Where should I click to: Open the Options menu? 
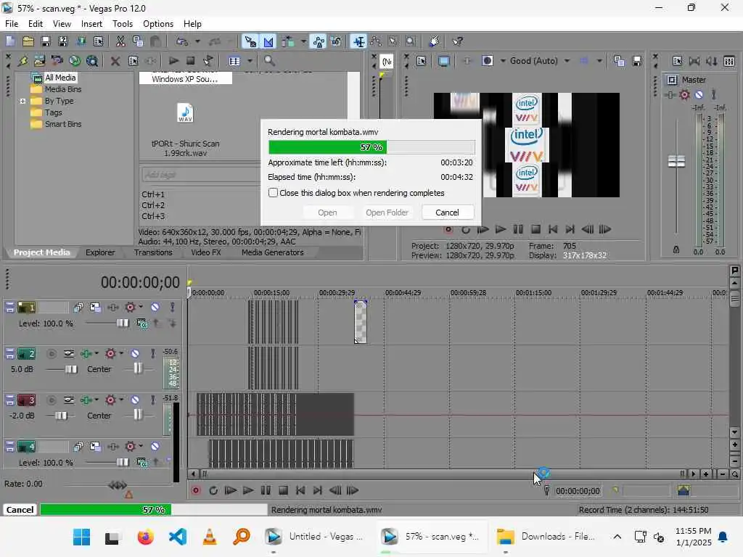(157, 24)
